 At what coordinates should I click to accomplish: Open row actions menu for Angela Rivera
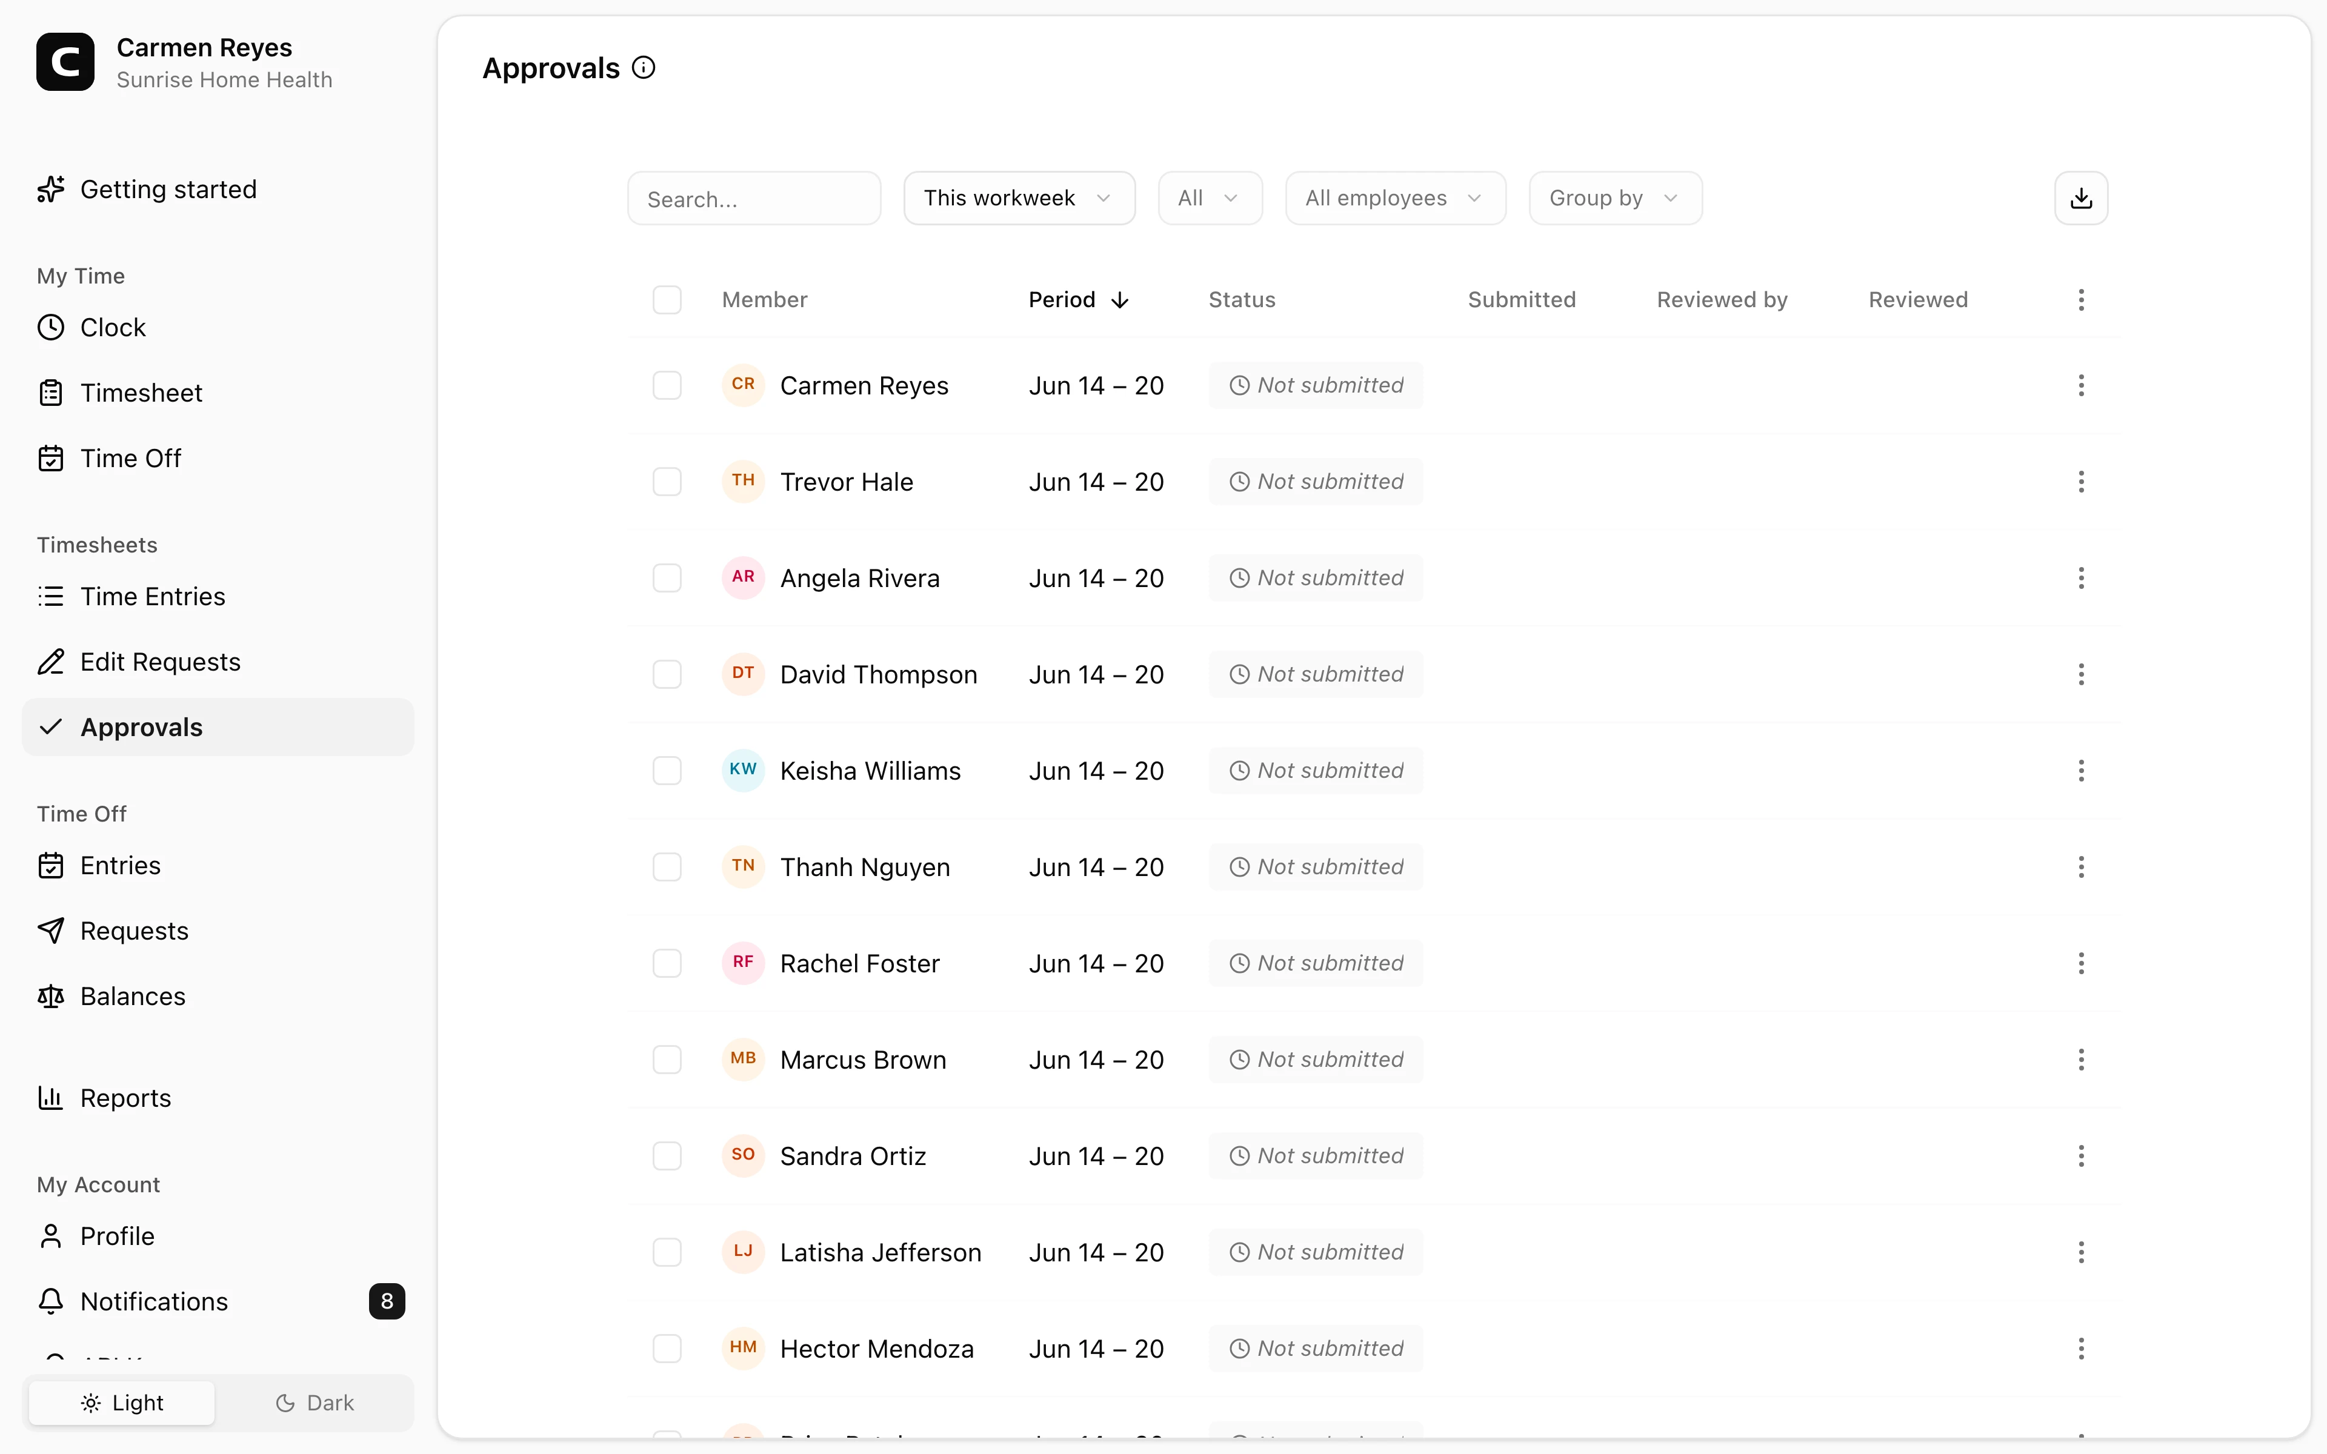tap(2081, 578)
